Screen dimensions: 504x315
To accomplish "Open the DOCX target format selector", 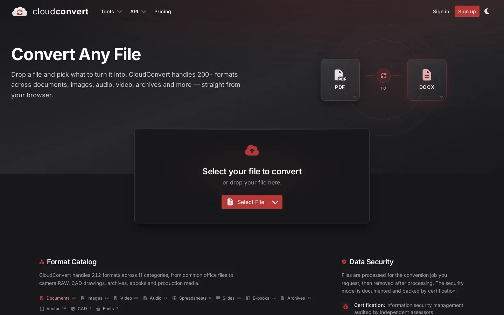I will point(427,80).
